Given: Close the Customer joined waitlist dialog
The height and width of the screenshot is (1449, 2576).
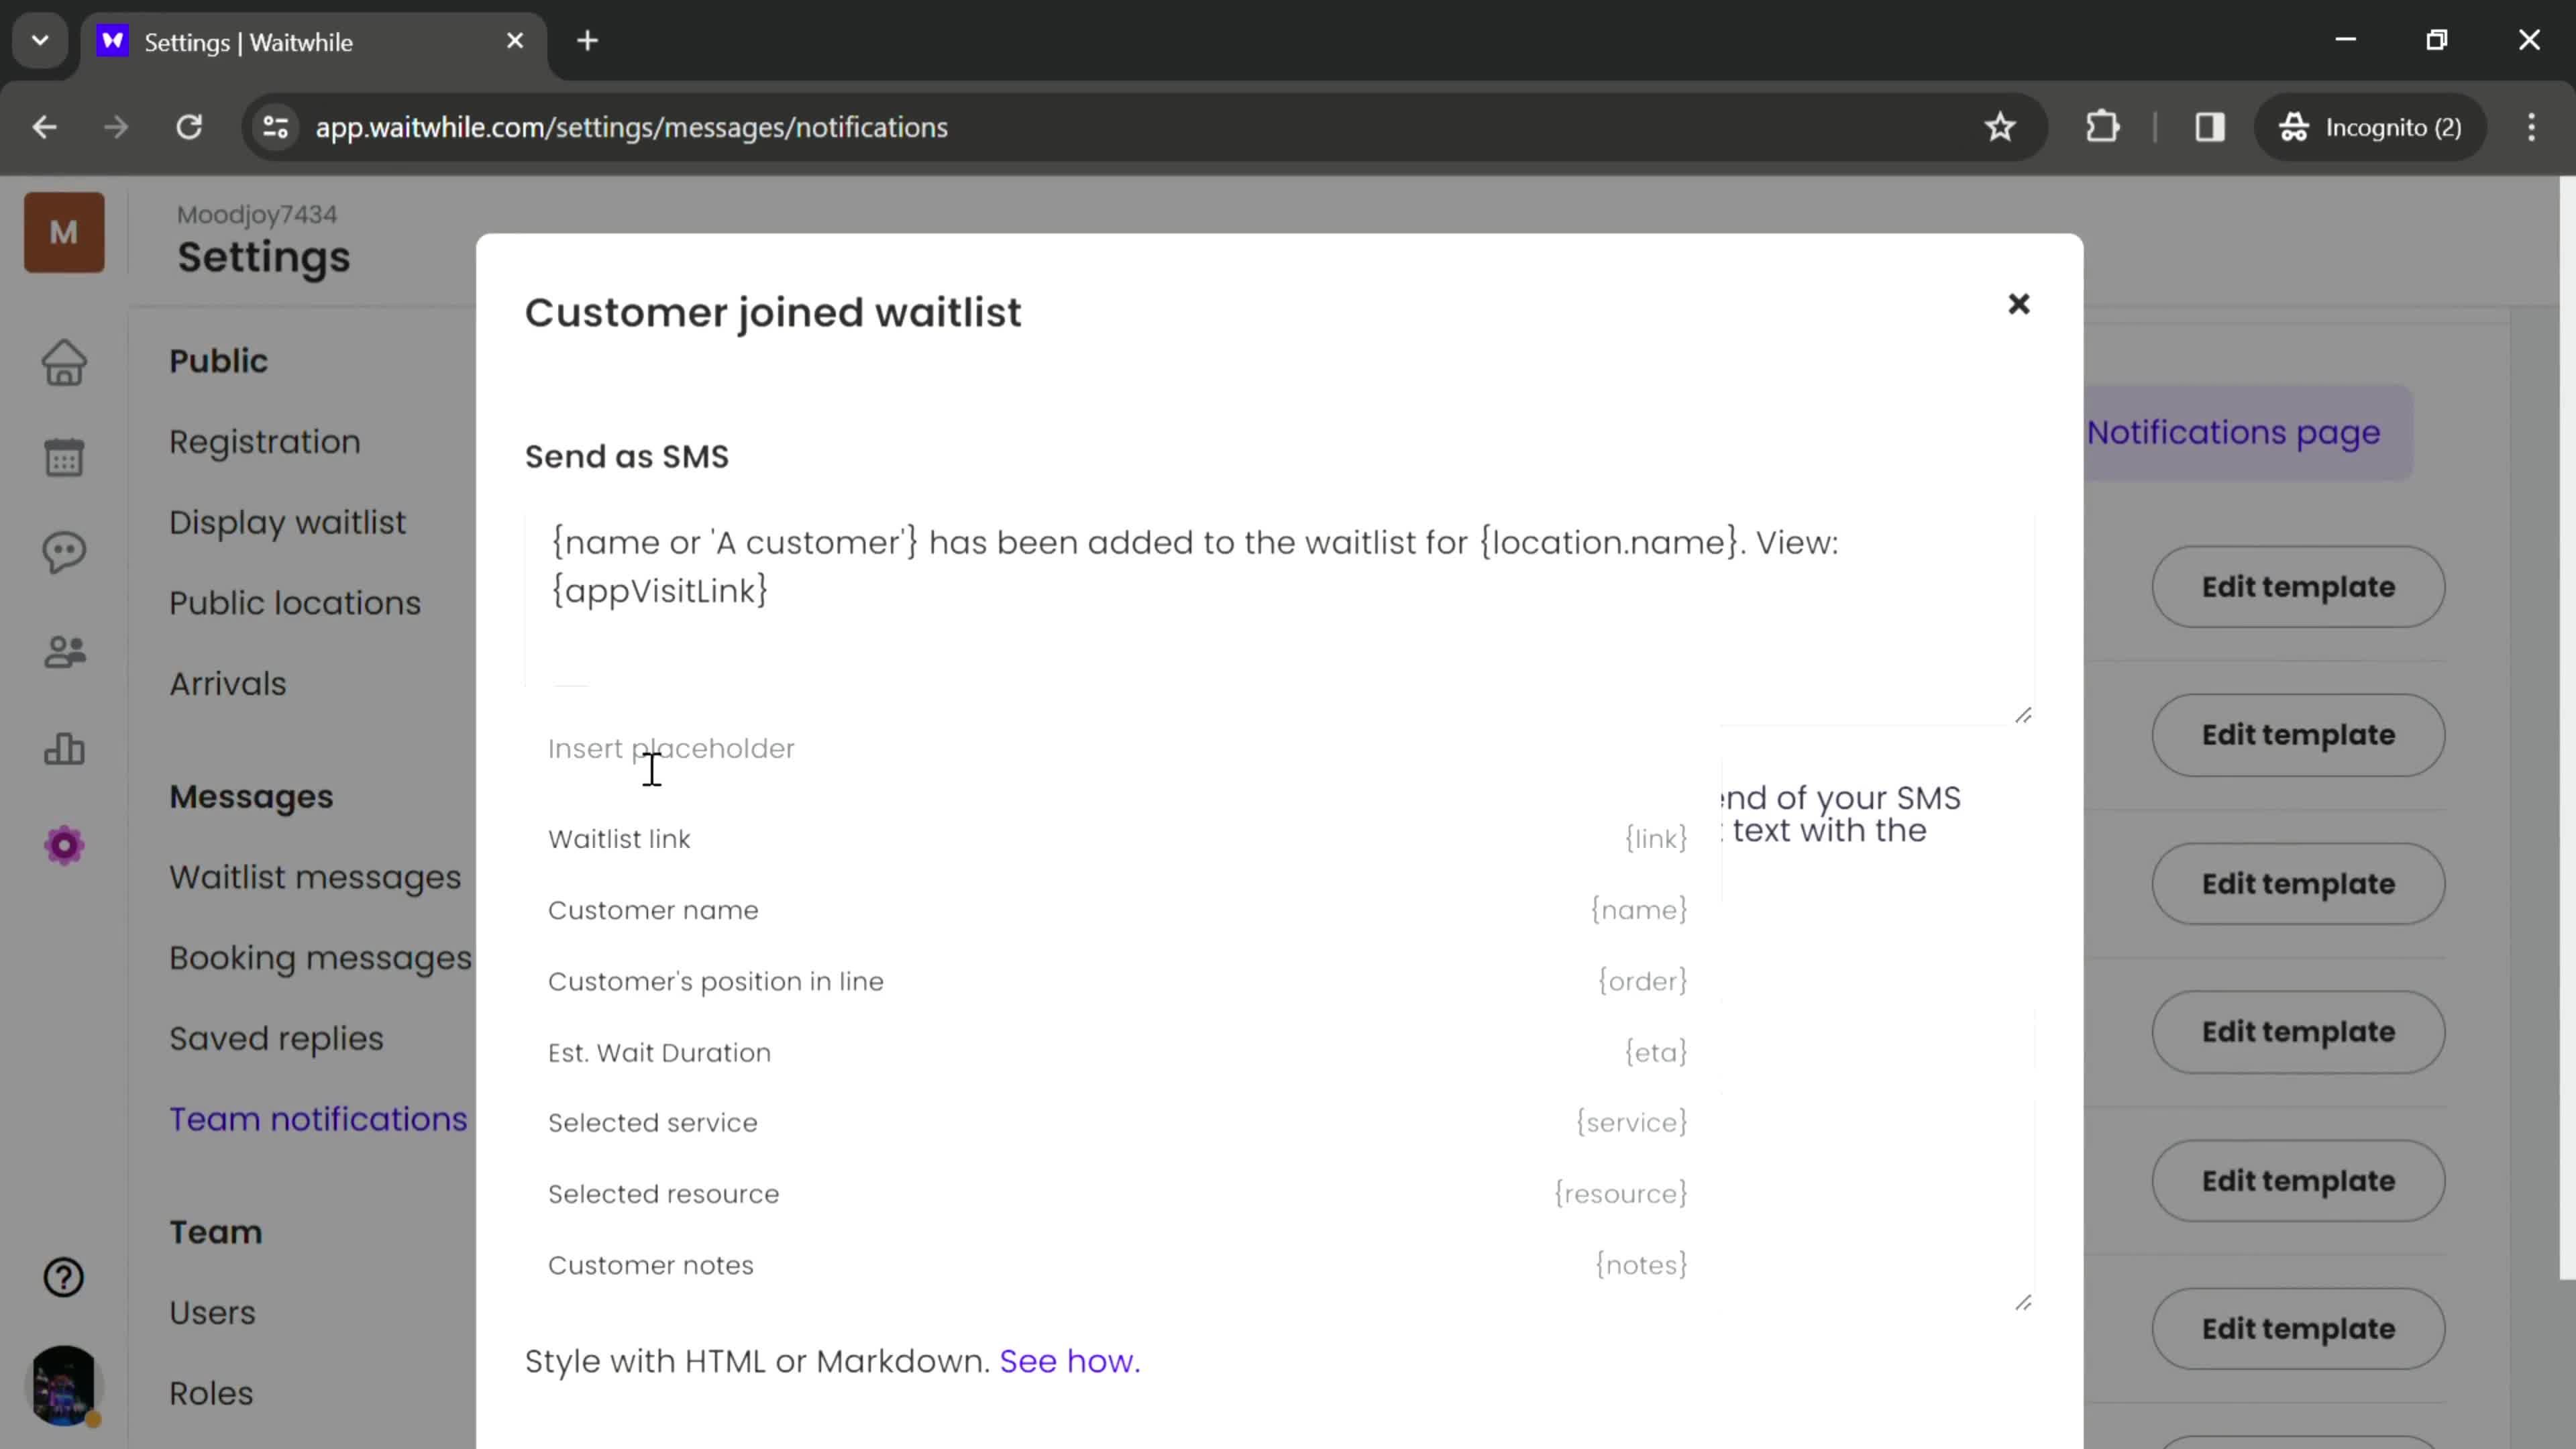Looking at the screenshot, I should click(2018, 304).
